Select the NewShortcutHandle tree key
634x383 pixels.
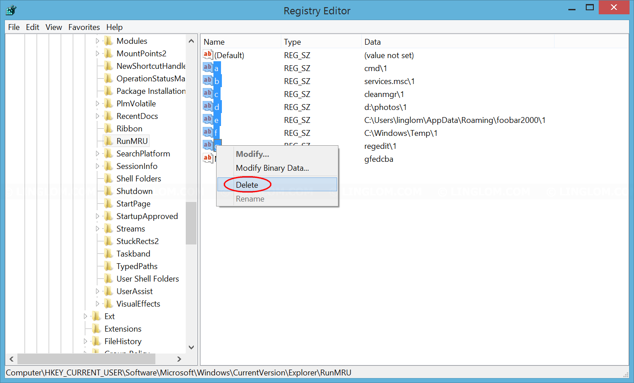pos(151,66)
